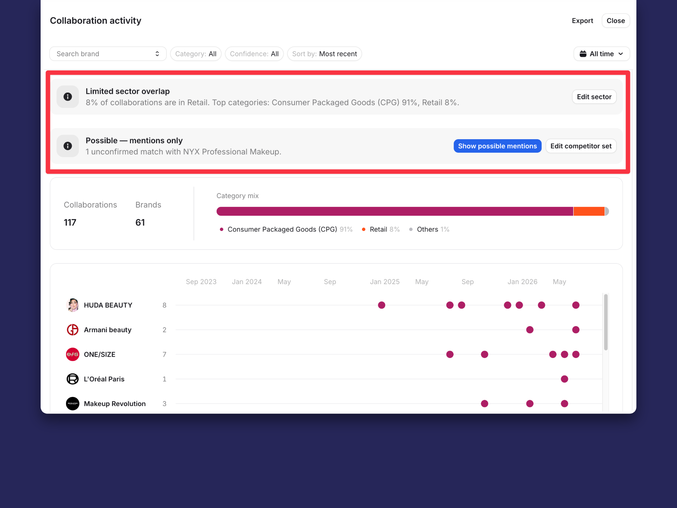This screenshot has width=677, height=508.
Task: Select the Armani beauty brand name
Action: pos(108,330)
